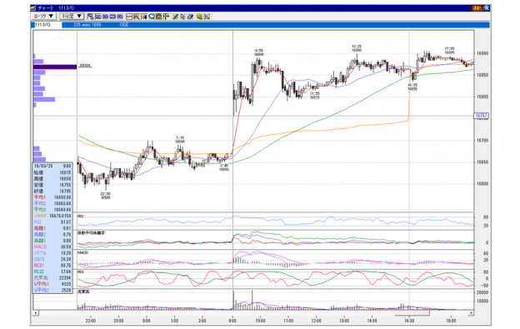Screen dimensions: 520x329
Task: Click the yellow magnifier search icon
Action: pos(199,16)
